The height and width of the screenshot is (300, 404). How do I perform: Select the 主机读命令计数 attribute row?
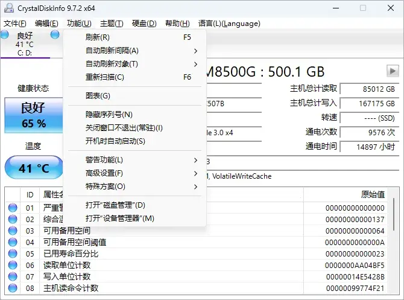197,288
